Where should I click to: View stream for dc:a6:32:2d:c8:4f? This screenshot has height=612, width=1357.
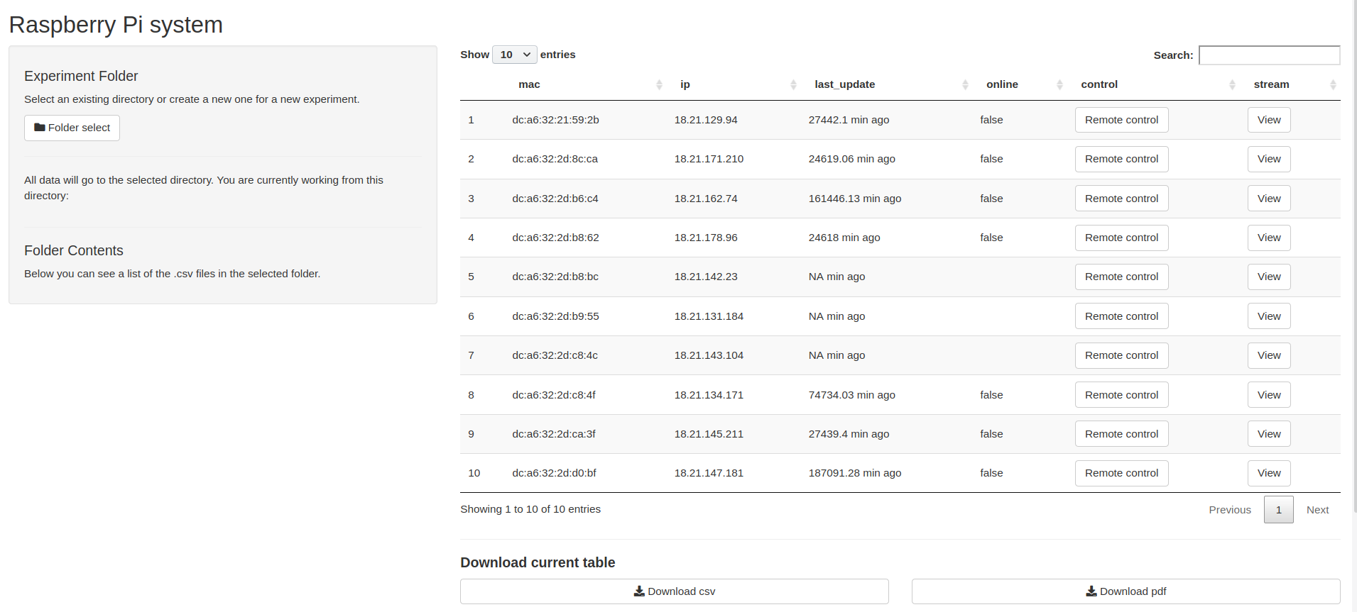[x=1269, y=395]
